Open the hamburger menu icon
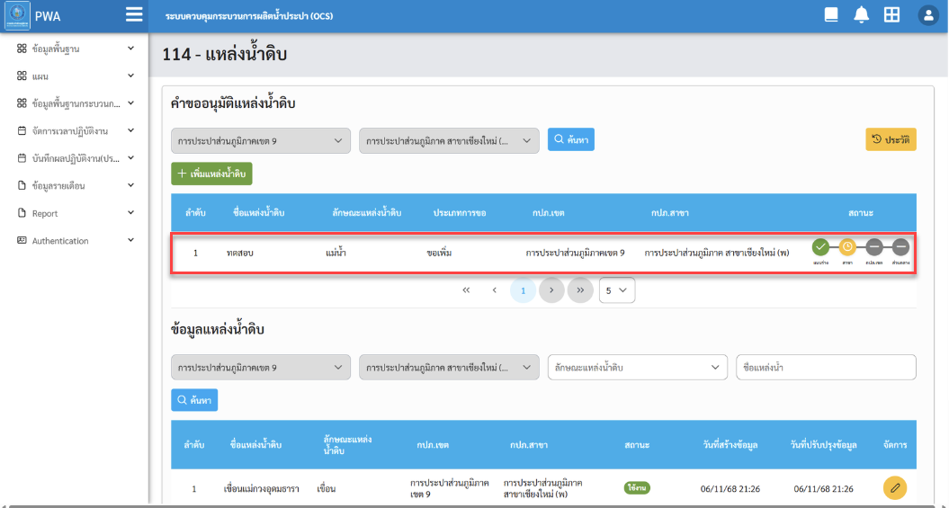 click(134, 14)
